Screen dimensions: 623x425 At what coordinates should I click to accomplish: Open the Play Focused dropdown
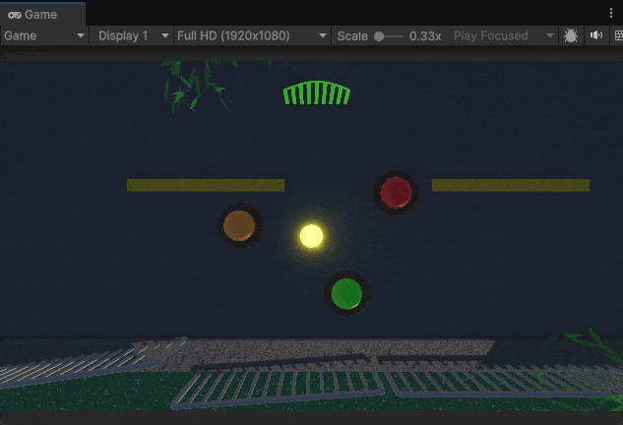504,35
